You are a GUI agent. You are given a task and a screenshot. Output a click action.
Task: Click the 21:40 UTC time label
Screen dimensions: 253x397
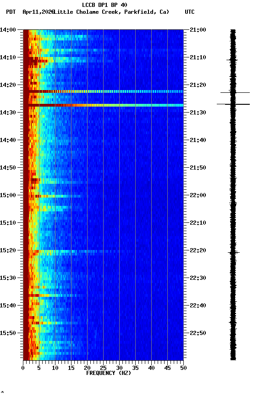click(x=198, y=140)
